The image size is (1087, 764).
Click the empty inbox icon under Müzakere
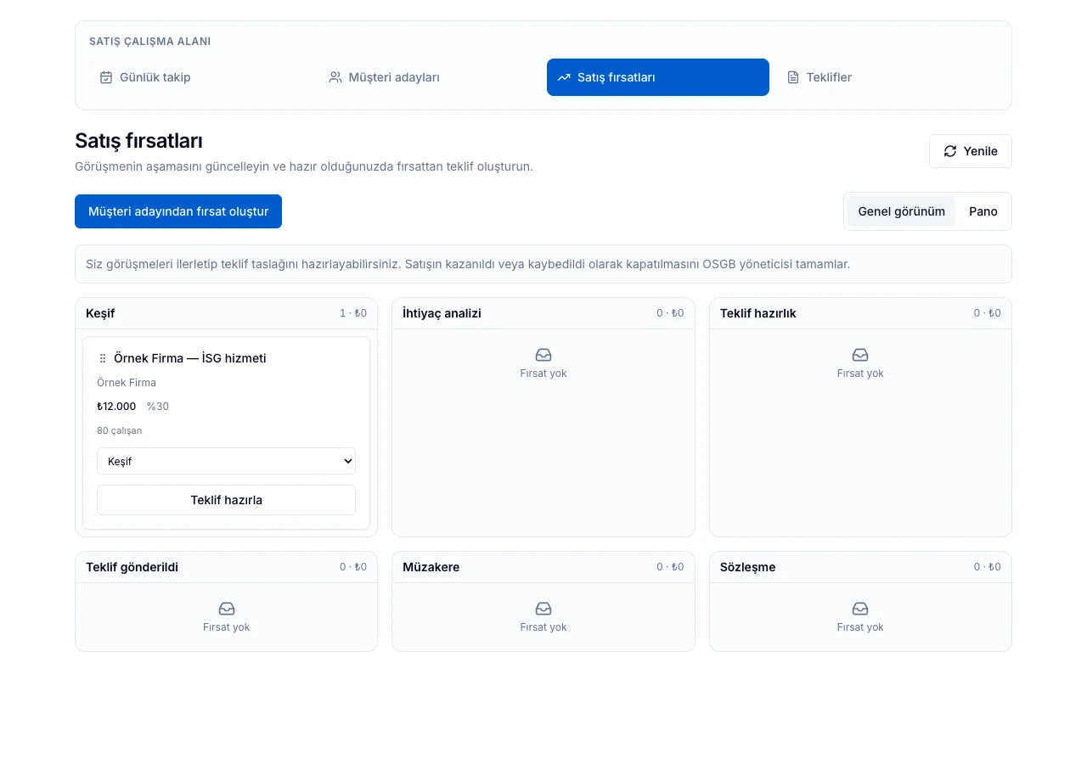pyautogui.click(x=543, y=609)
